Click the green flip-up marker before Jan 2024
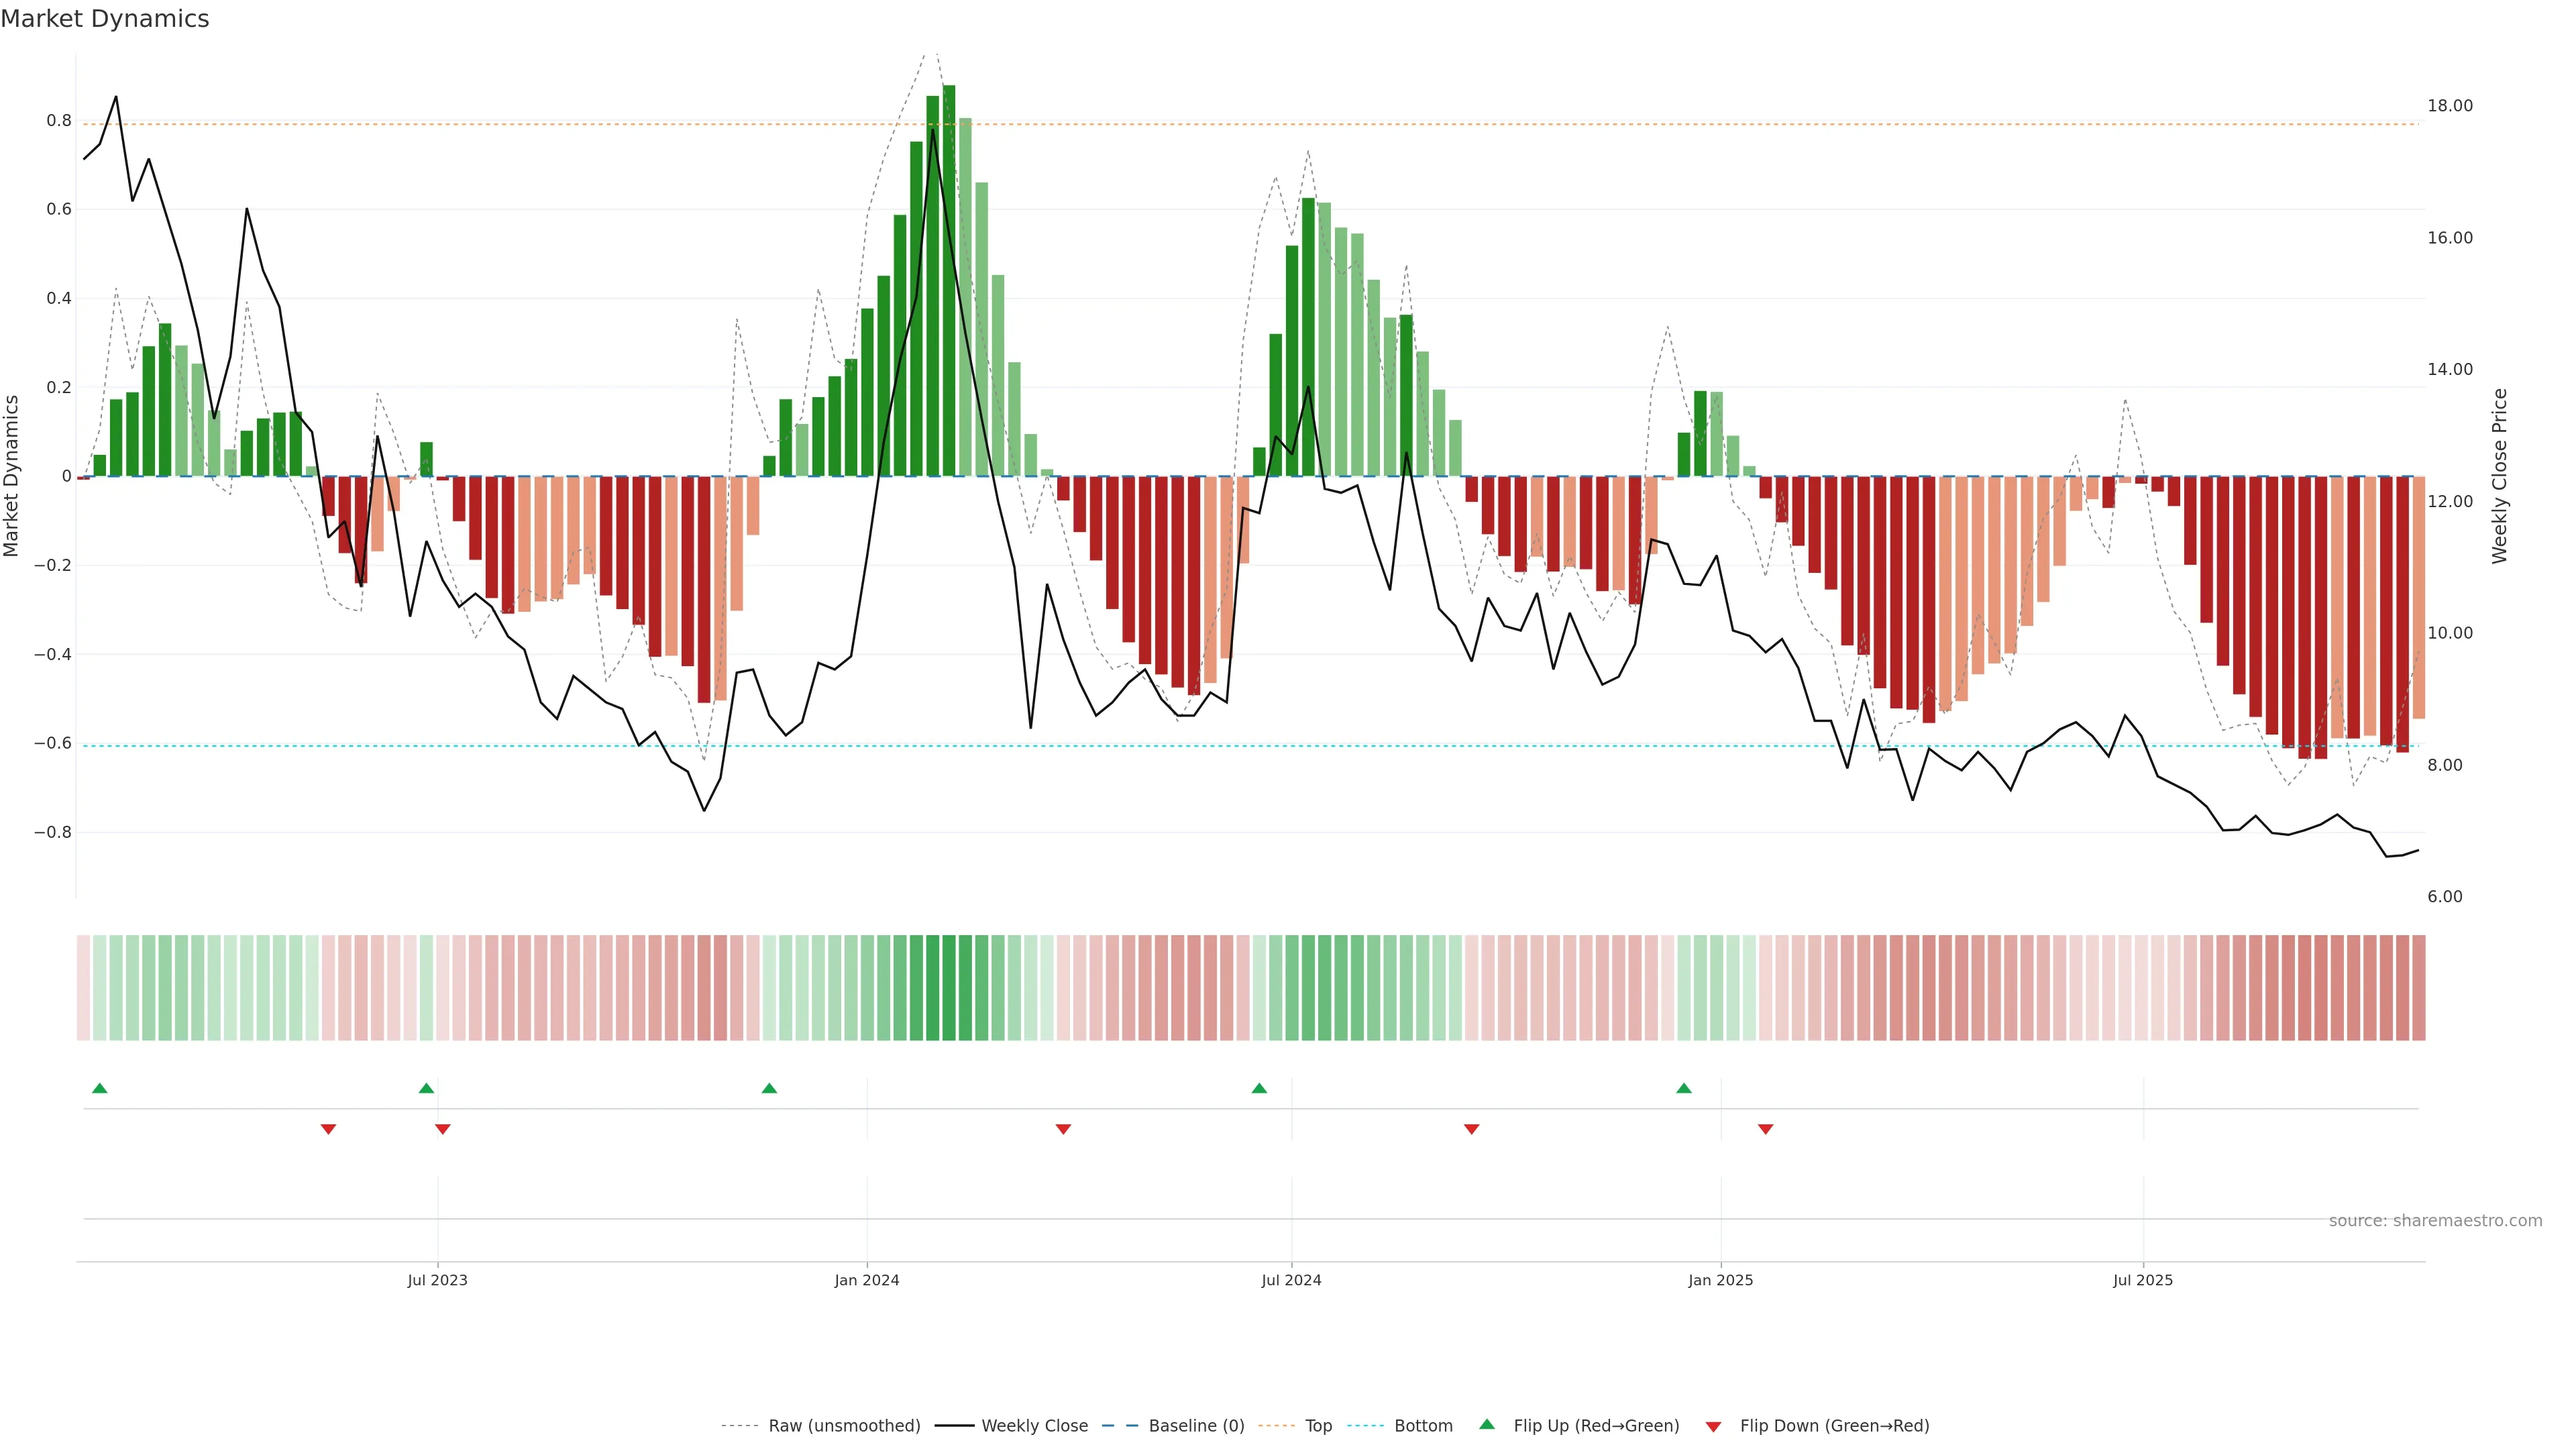This screenshot has width=2576, height=1449. click(769, 1088)
